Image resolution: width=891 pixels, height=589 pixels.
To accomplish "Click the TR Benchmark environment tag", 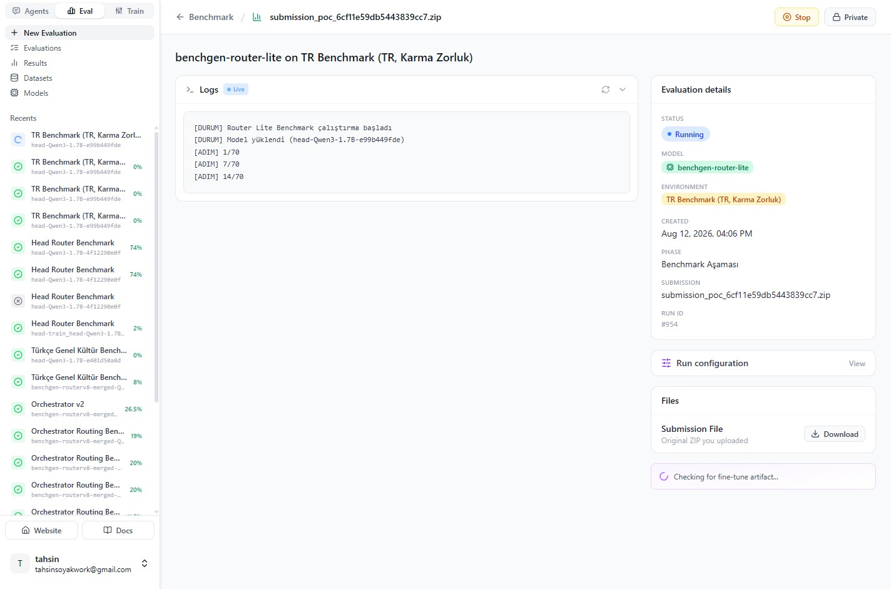I will (723, 199).
